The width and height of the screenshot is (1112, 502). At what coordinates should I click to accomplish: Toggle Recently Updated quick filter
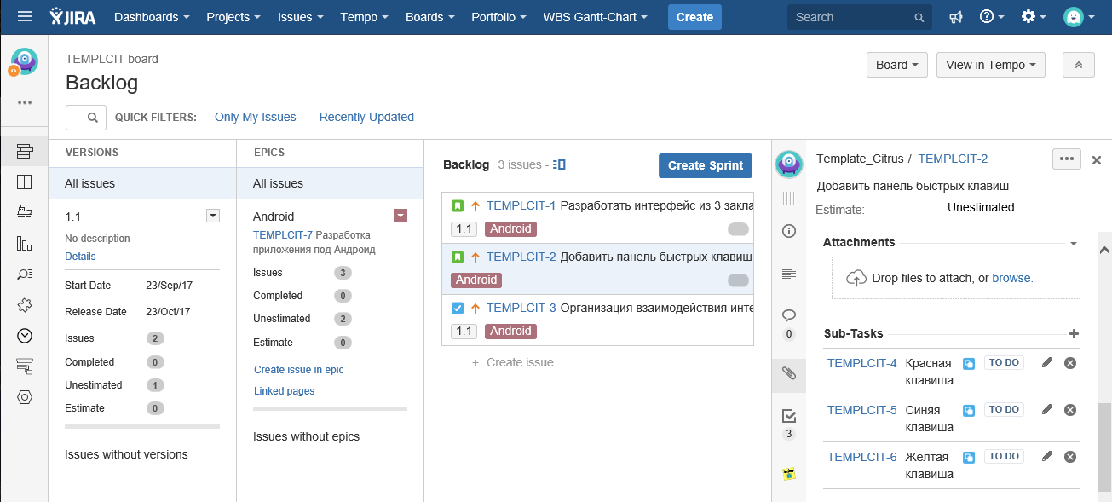[x=366, y=117]
